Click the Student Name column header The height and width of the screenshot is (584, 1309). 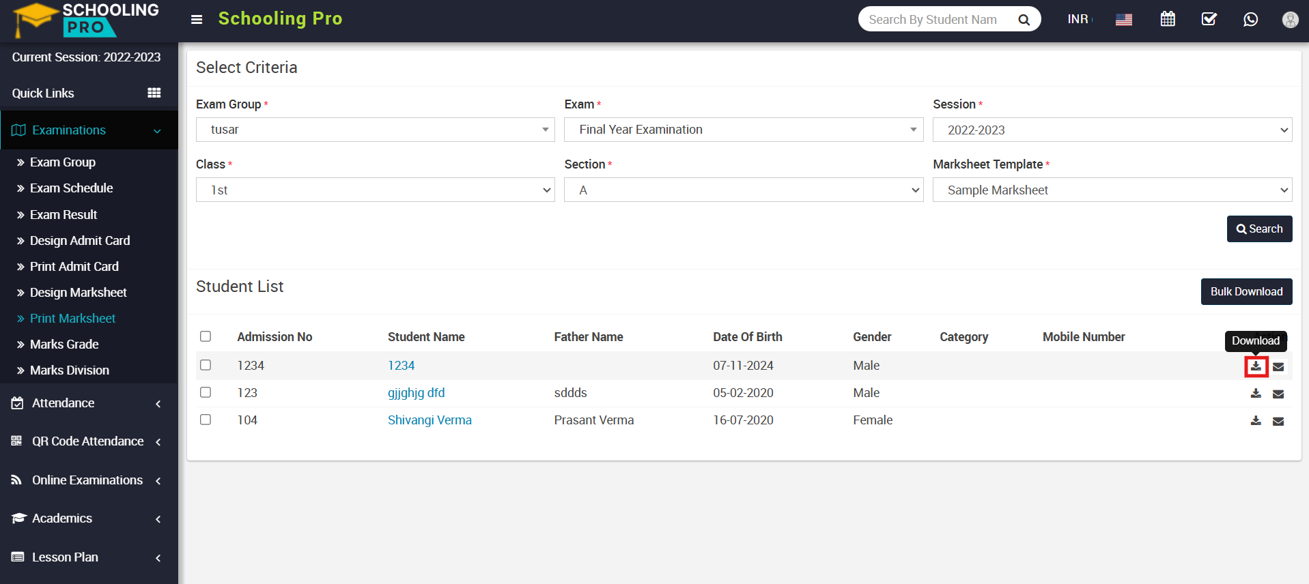point(426,337)
